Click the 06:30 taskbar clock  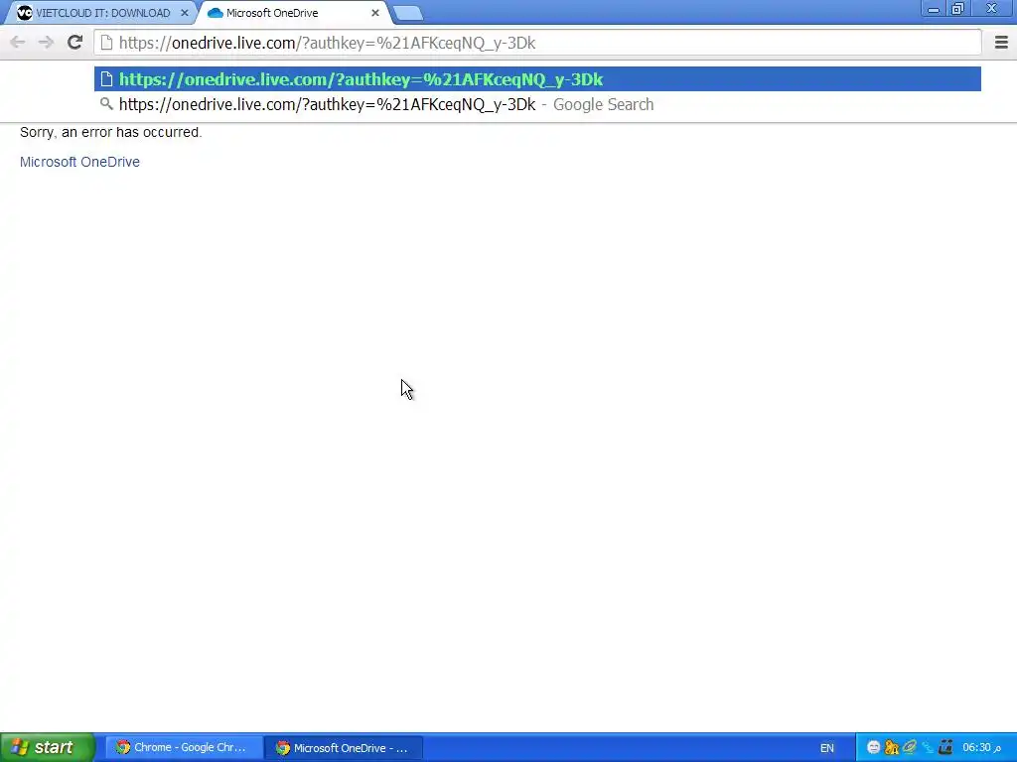(x=981, y=748)
